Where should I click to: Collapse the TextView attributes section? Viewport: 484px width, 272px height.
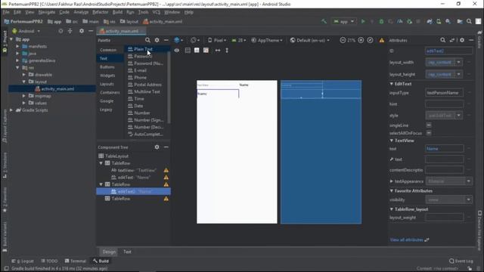[392, 141]
